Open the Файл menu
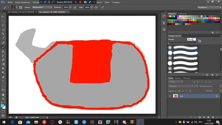 10,2
